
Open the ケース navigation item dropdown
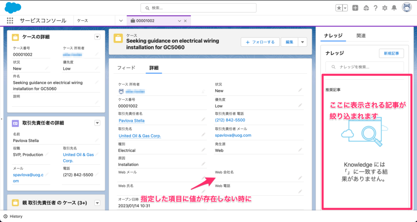pyautogui.click(x=121, y=20)
